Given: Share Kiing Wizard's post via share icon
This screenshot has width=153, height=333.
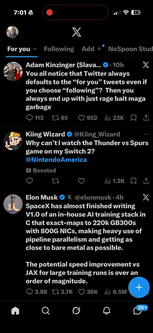Looking at the screenshot, I should click(146, 181).
